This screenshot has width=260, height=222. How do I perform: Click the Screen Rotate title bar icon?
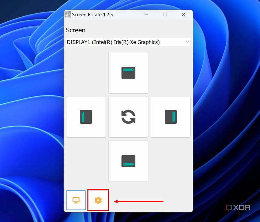(x=68, y=14)
